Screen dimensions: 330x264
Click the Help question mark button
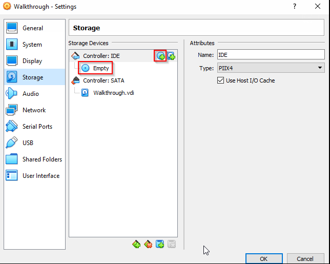pos(295,7)
